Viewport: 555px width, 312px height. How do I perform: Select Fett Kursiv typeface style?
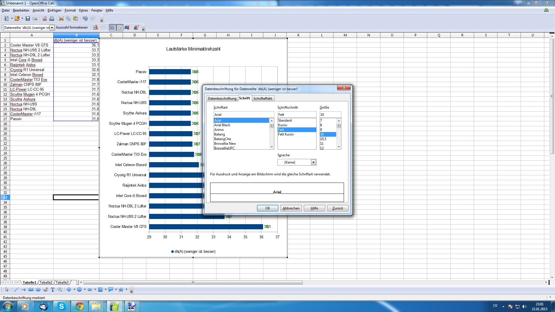[x=297, y=134]
